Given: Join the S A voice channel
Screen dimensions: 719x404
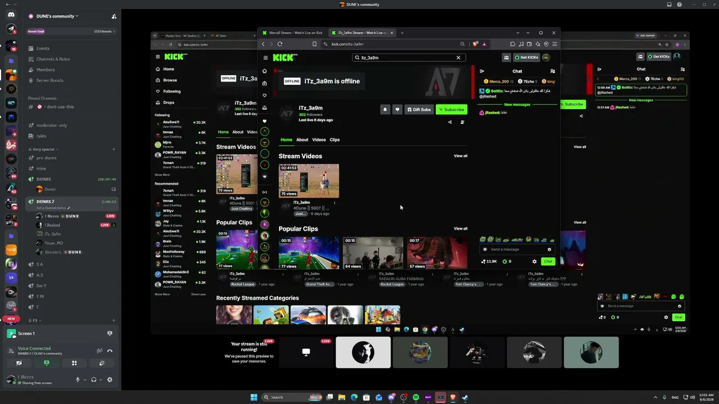Looking at the screenshot, I should tap(39, 264).
